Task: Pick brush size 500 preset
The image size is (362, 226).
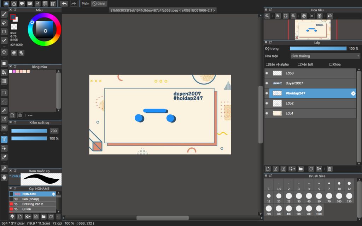Action: coord(299,210)
